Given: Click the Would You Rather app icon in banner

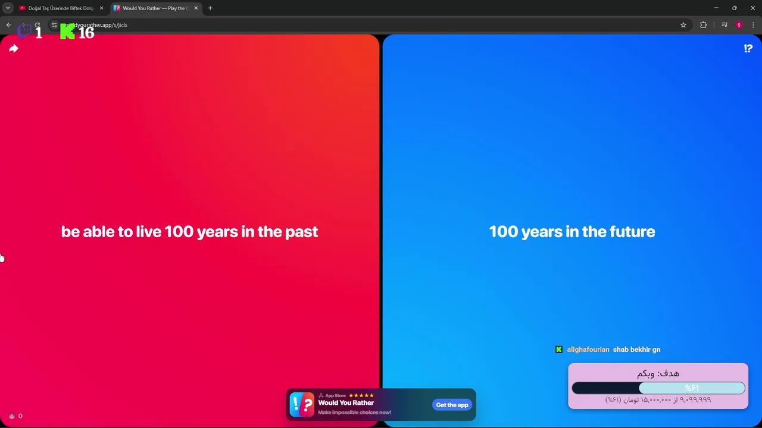Looking at the screenshot, I should coord(302,405).
